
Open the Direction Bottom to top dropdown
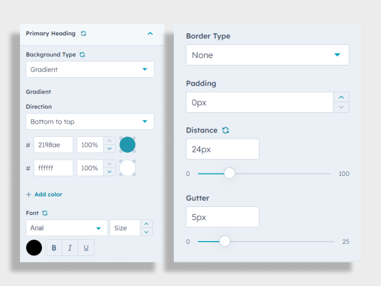coord(90,122)
